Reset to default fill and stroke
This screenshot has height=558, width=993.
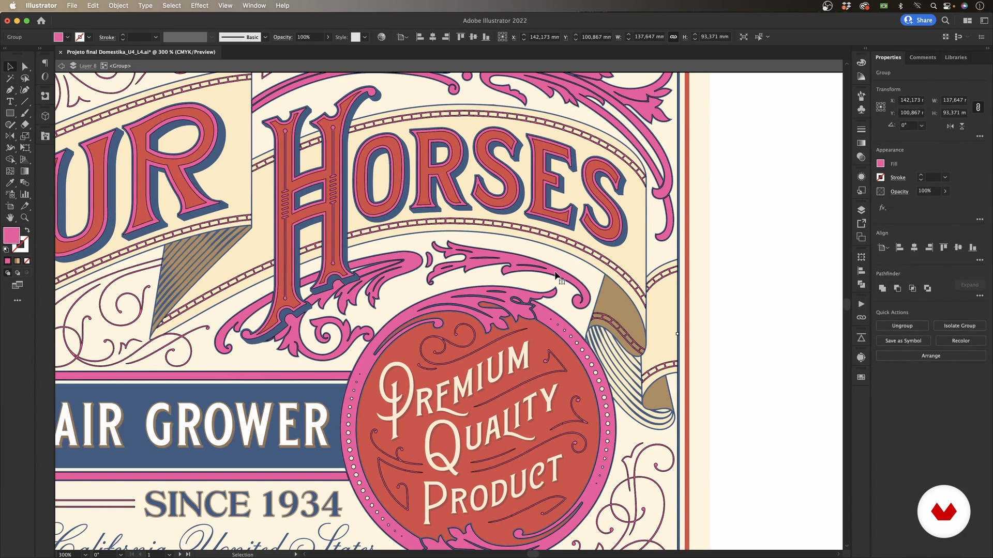click(6, 250)
